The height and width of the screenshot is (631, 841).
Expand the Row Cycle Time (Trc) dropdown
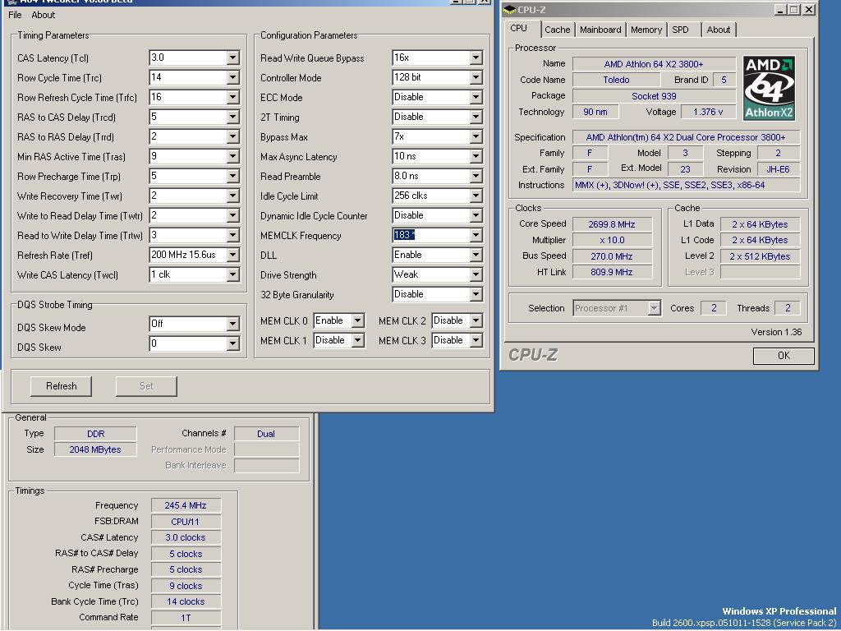[x=232, y=78]
